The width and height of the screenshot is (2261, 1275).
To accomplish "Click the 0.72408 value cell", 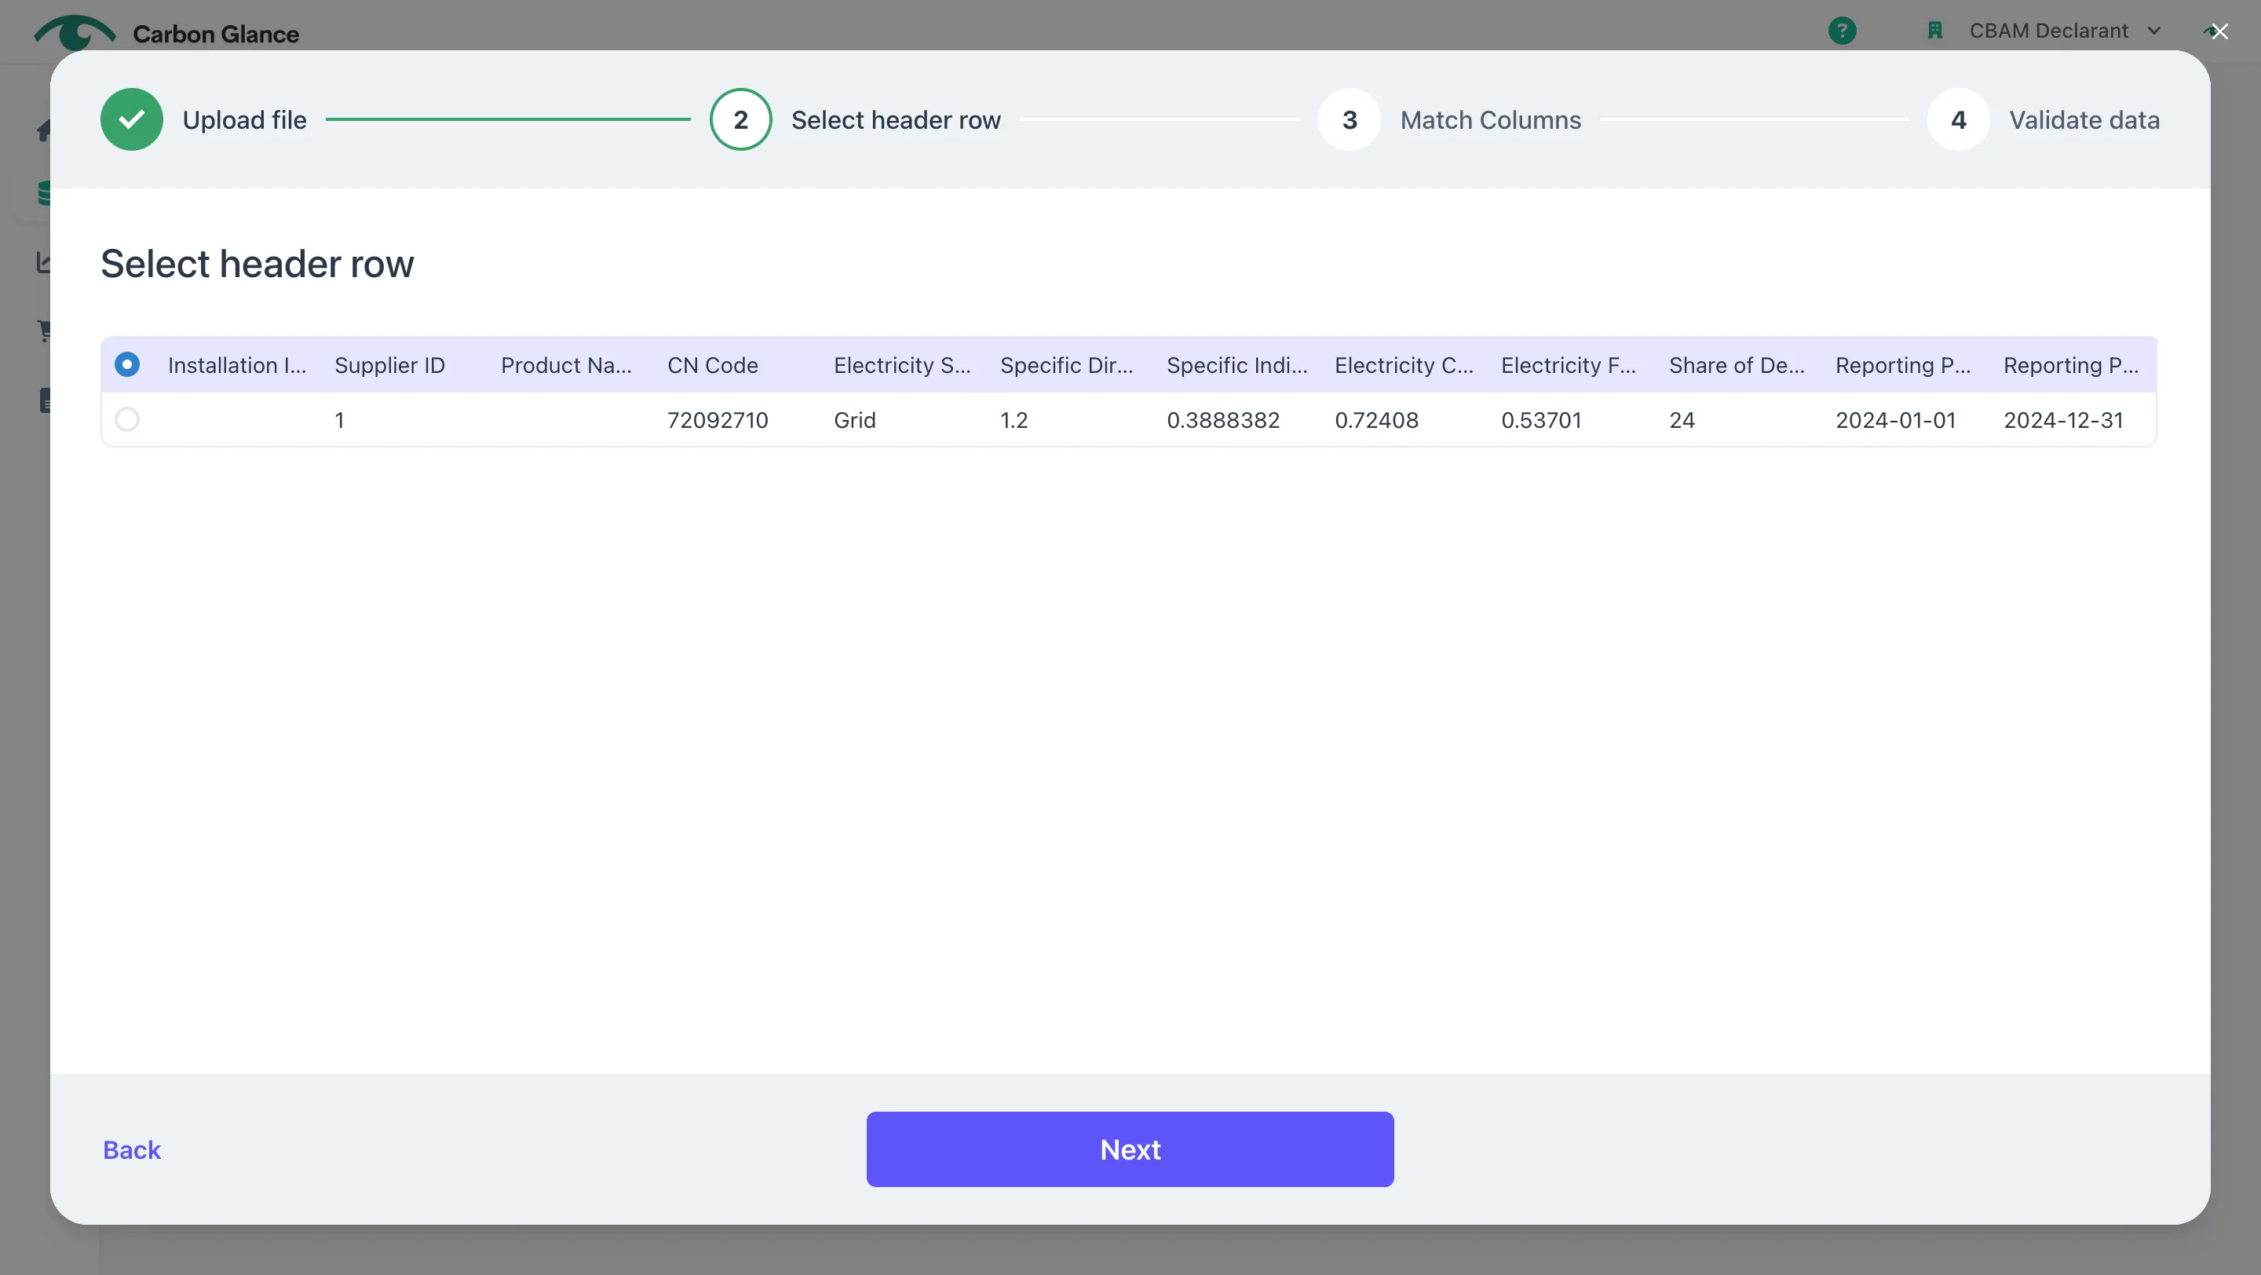I will point(1376,419).
